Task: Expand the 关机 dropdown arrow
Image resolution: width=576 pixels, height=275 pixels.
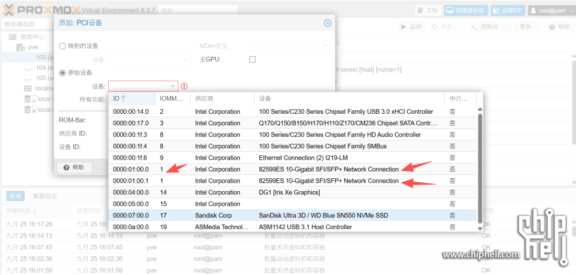Action: point(461,27)
